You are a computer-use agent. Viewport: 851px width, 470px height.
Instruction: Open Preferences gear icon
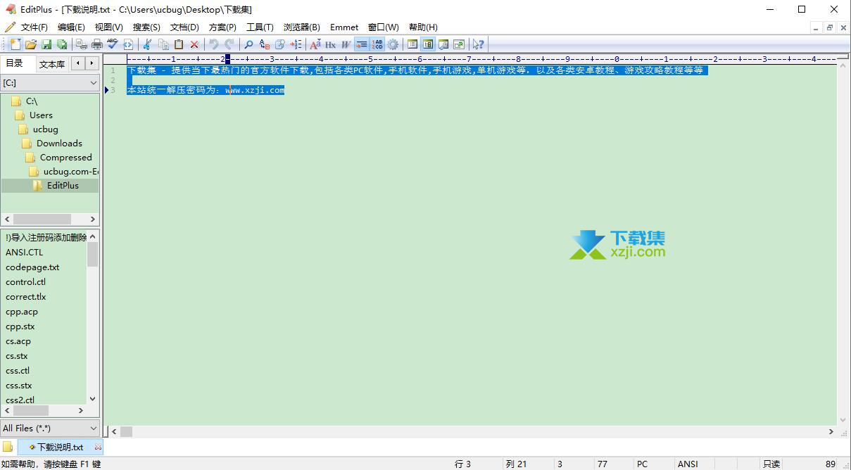coord(393,44)
